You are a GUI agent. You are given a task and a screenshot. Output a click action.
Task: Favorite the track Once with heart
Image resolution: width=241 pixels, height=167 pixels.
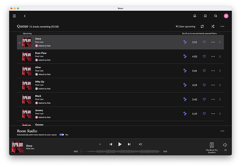click(204, 42)
